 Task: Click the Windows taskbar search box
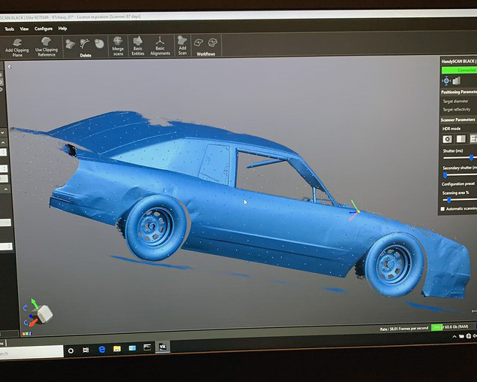(32, 353)
